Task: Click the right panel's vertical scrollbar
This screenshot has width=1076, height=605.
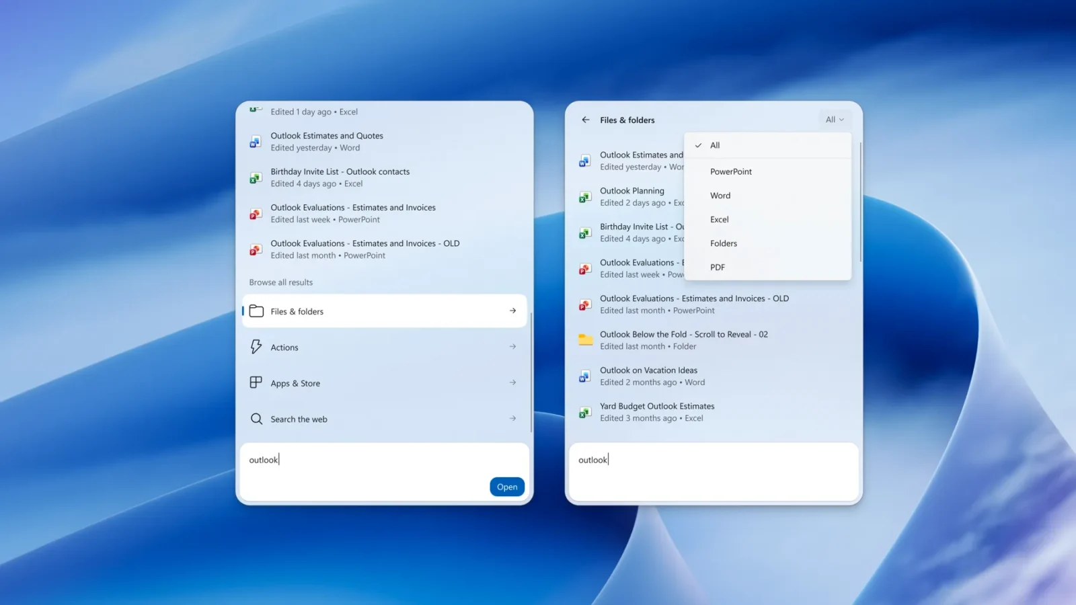Action: 860,202
